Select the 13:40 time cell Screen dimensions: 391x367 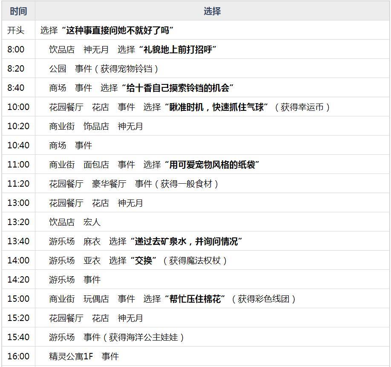click(x=18, y=241)
